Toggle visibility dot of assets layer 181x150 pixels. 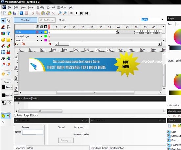(37, 40)
